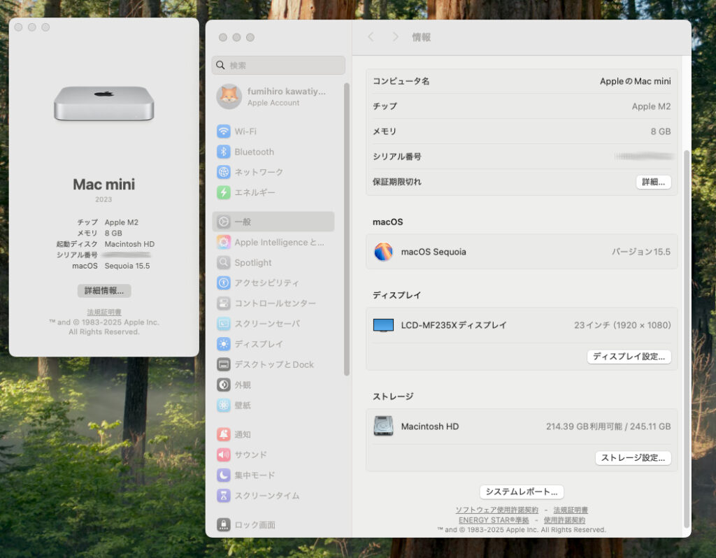Open the Spotlight label in the sidebar
The height and width of the screenshot is (558, 716).
253,262
